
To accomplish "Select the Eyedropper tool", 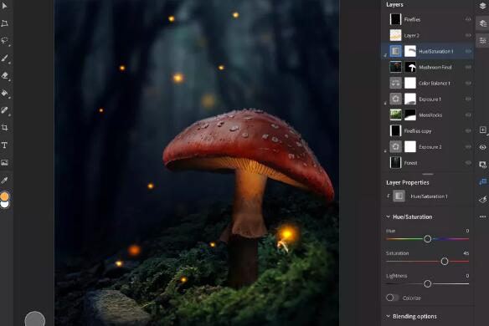I will tap(4, 180).
